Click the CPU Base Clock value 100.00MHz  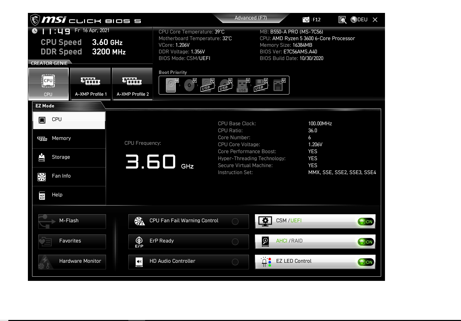click(320, 124)
